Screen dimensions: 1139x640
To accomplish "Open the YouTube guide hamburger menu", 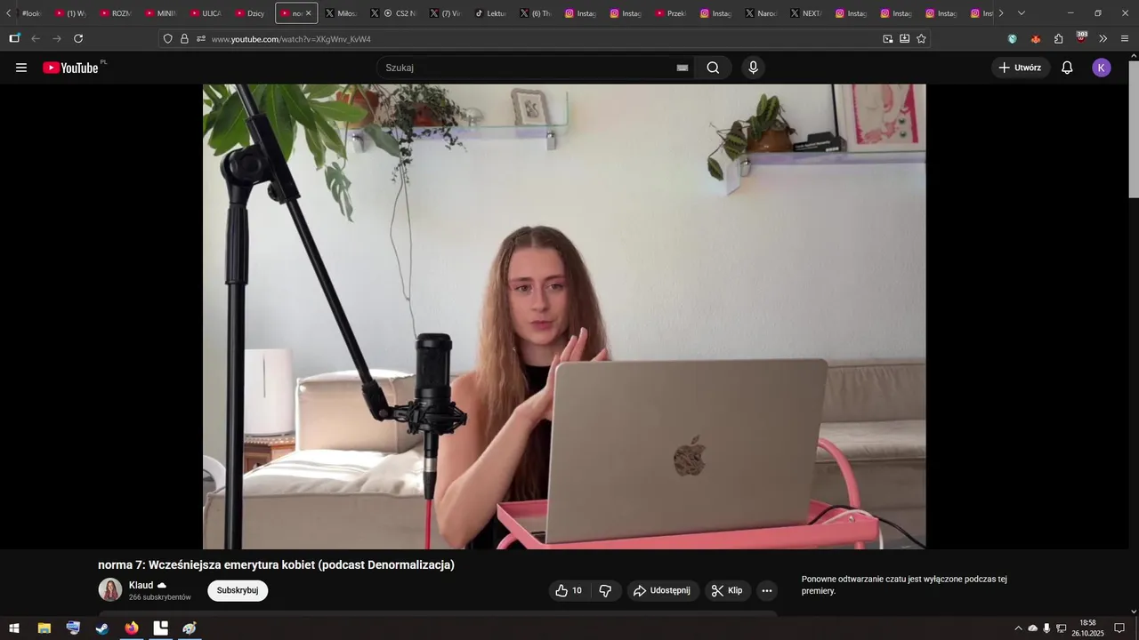I will [21, 68].
